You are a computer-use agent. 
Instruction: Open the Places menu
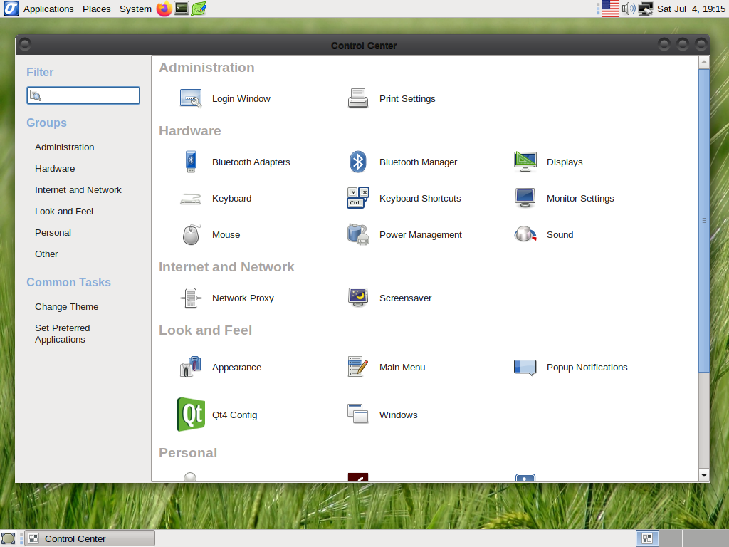pyautogui.click(x=97, y=9)
